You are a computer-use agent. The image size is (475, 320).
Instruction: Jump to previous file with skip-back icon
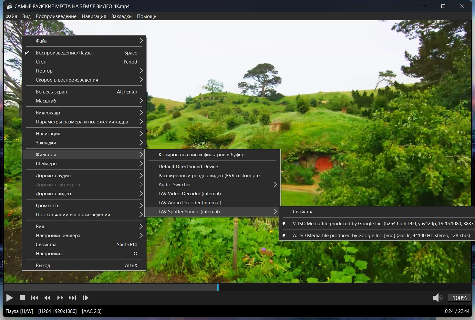pos(35,298)
